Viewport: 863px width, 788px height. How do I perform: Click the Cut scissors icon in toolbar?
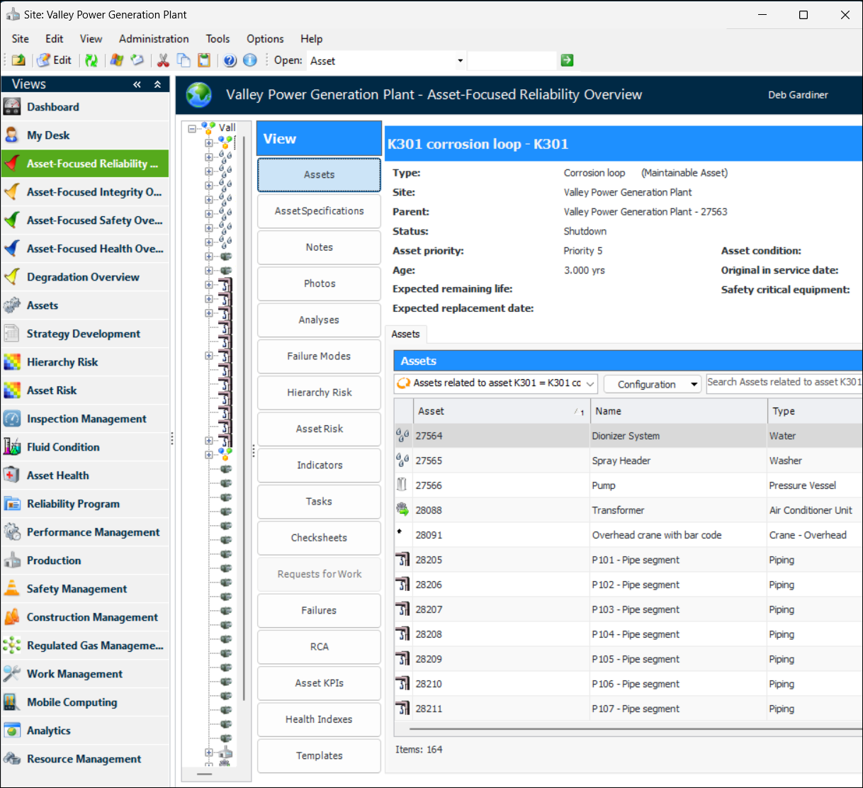(163, 60)
